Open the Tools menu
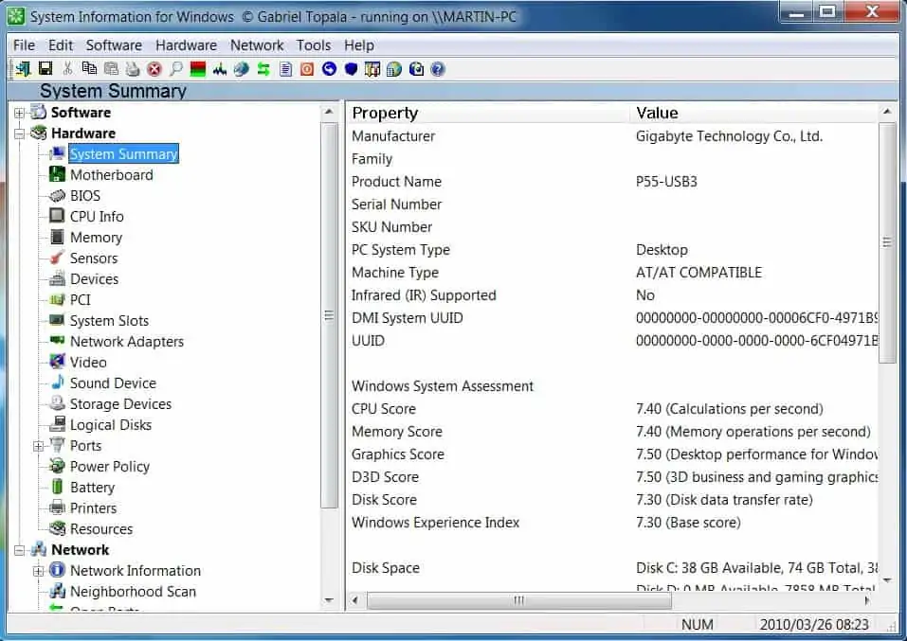This screenshot has width=907, height=641. (x=313, y=45)
